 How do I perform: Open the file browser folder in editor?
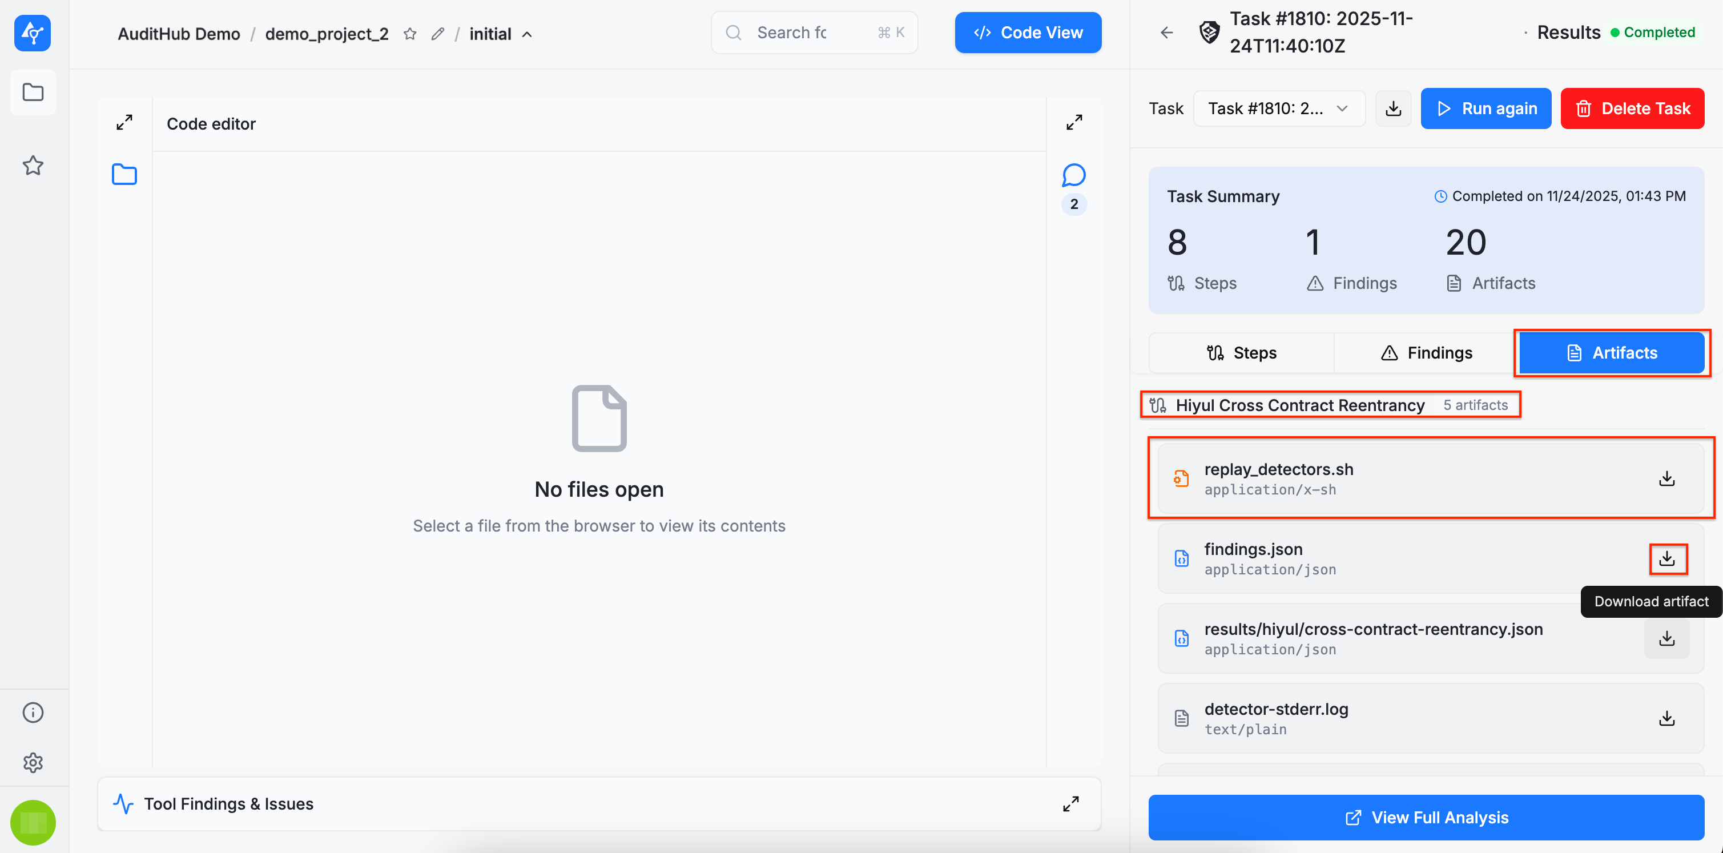[x=124, y=175]
